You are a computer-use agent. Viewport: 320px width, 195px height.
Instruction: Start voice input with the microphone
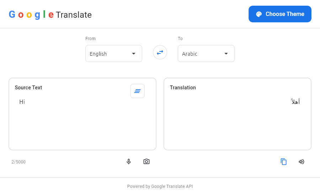click(x=129, y=162)
